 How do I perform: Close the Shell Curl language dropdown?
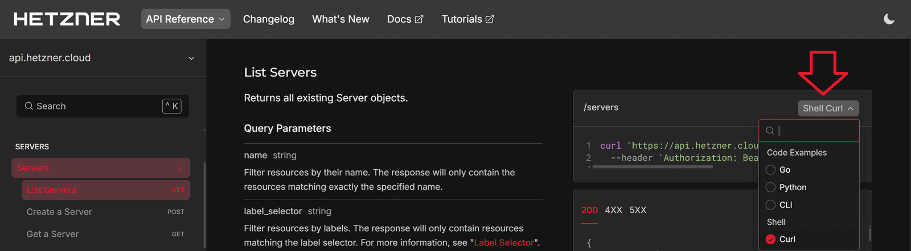828,108
